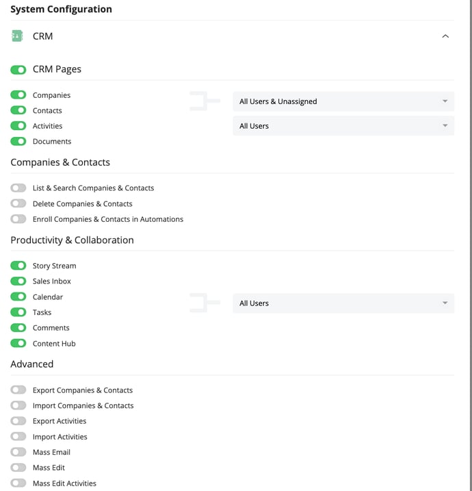Disable the CRM Pages master toggle

pos(18,70)
